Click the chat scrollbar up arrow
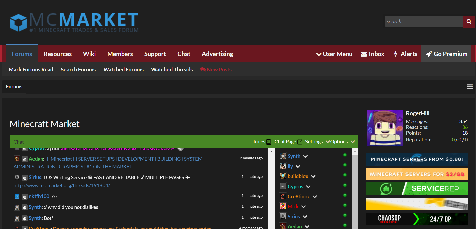Screen dimensions: 476x229 click(x=271, y=152)
